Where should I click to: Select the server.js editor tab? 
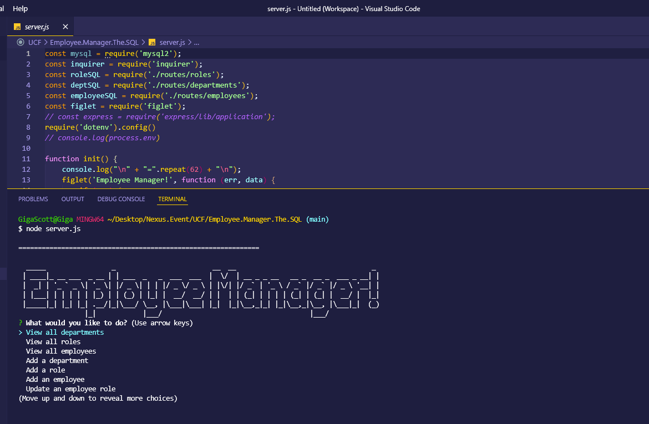click(36, 26)
